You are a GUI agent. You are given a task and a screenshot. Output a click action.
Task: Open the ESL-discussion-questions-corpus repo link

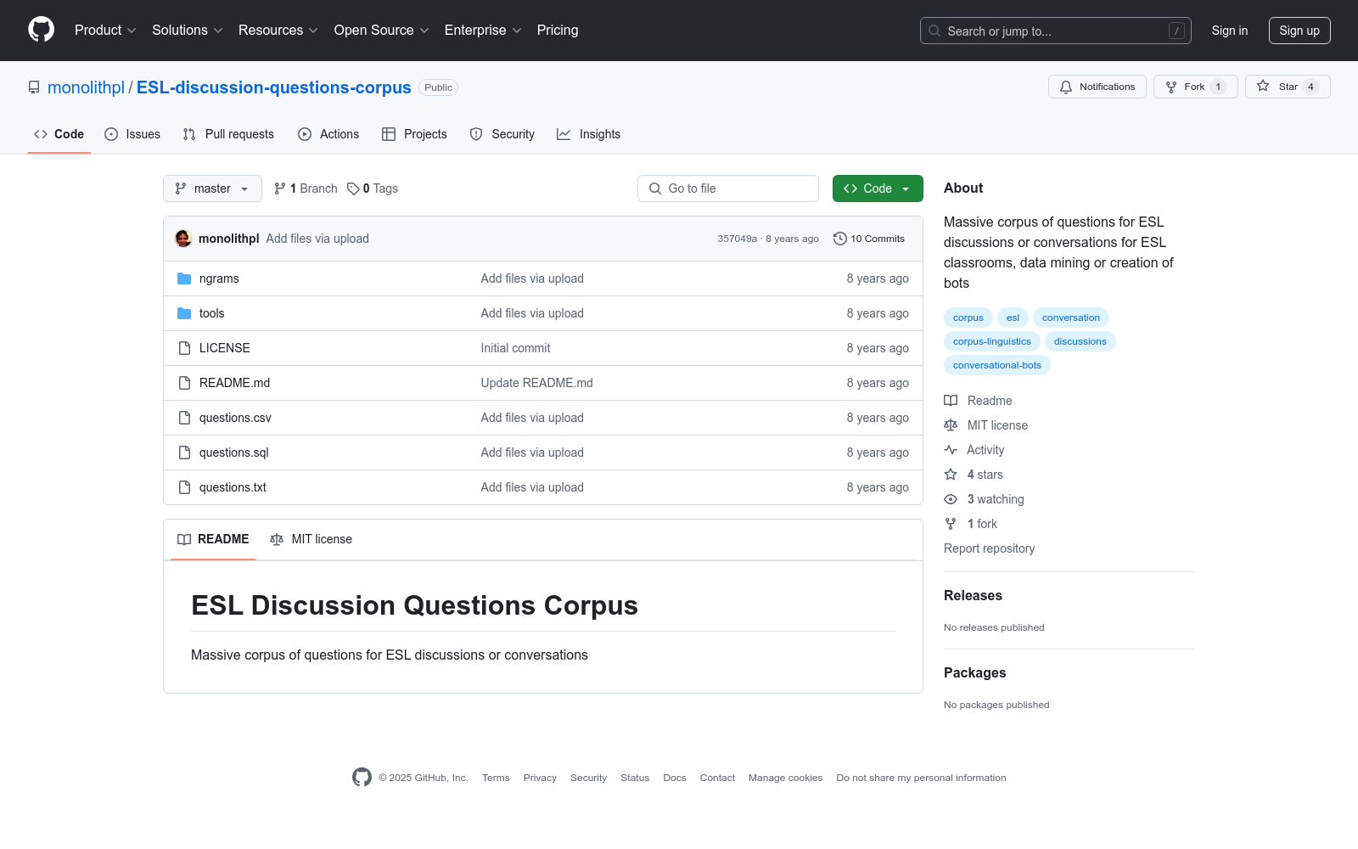coord(274,87)
